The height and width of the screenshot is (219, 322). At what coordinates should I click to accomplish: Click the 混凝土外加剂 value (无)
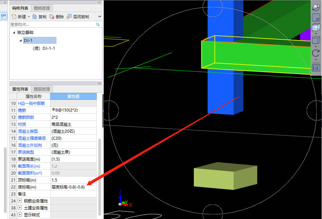(73, 145)
